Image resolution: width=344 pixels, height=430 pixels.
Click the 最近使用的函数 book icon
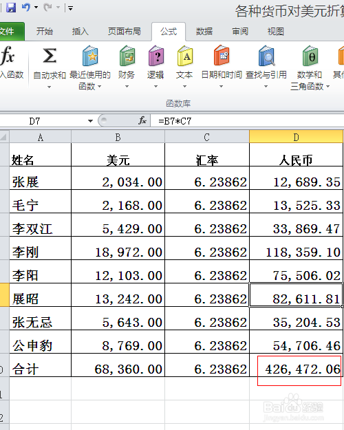90,56
